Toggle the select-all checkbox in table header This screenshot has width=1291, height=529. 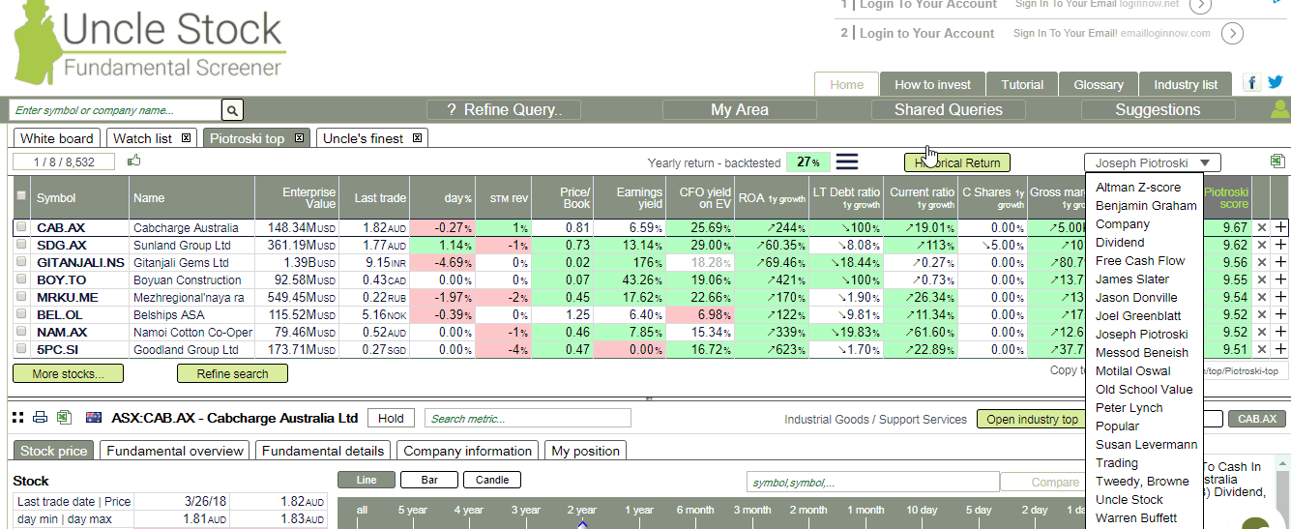(21, 195)
